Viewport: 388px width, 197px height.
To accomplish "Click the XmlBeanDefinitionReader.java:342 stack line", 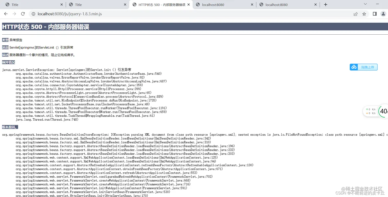I will click(x=113, y=139).
